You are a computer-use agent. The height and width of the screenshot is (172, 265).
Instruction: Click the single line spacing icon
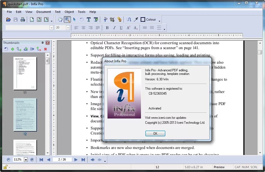[x=145, y=28]
